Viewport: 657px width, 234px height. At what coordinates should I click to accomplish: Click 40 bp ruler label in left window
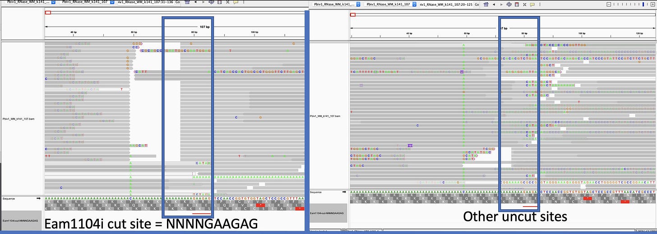point(73,32)
